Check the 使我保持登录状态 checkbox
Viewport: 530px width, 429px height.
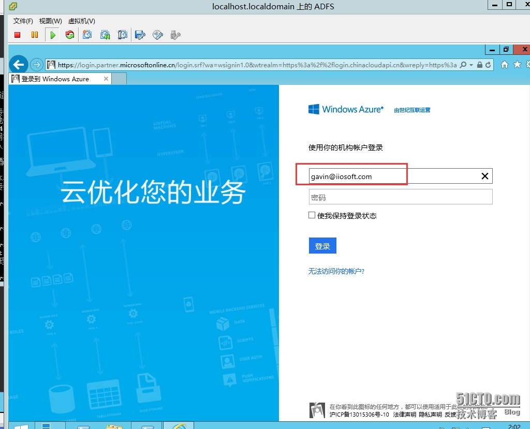pyautogui.click(x=312, y=215)
